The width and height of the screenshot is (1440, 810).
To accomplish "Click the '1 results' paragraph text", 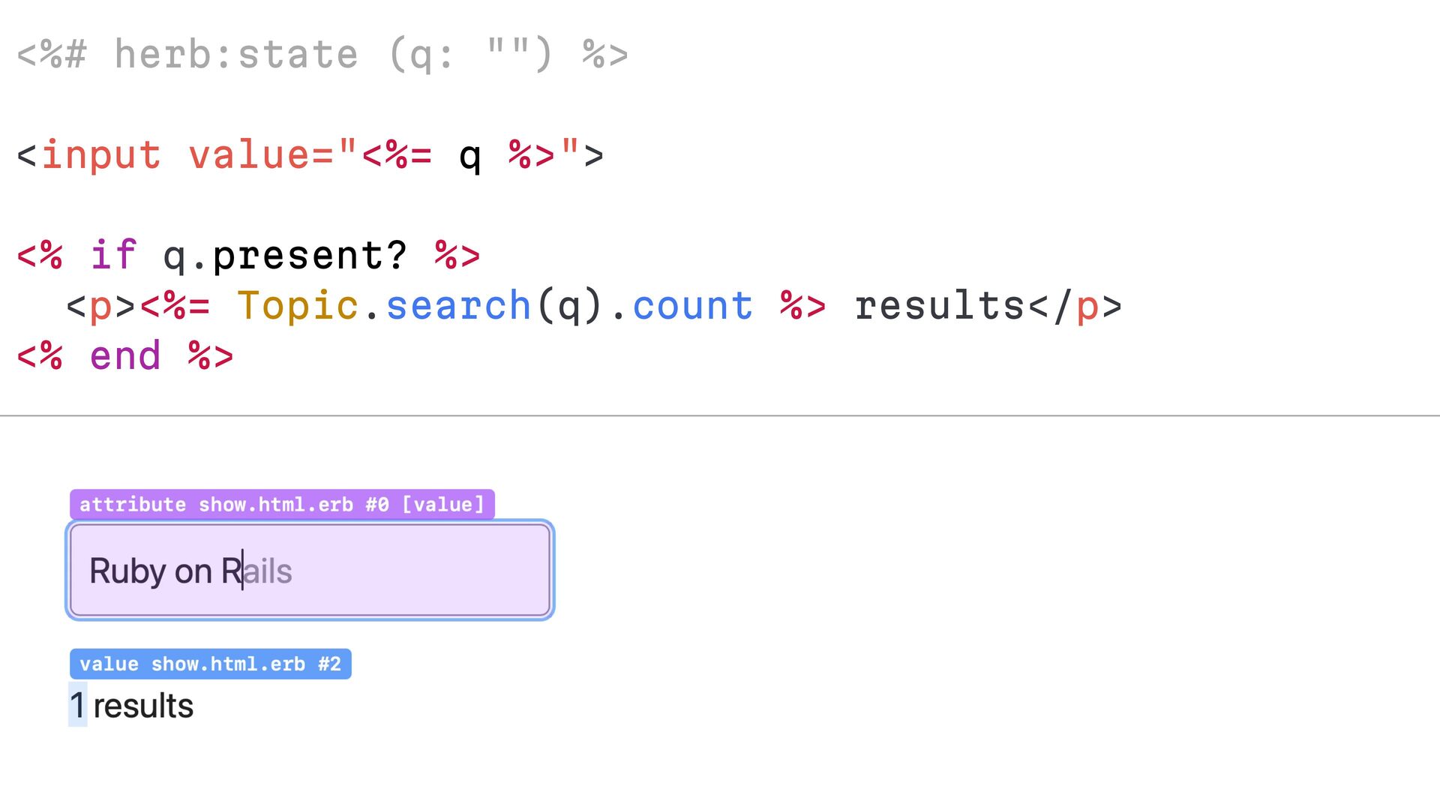I will [131, 706].
